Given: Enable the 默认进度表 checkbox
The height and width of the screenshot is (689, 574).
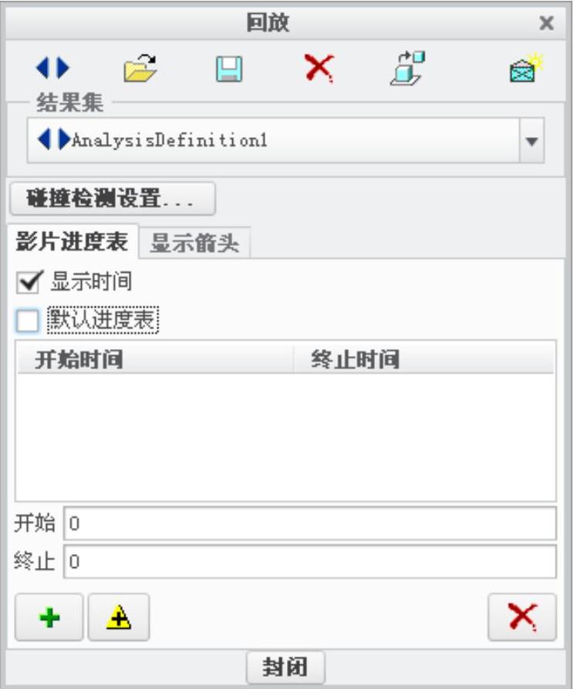Looking at the screenshot, I should (x=27, y=321).
